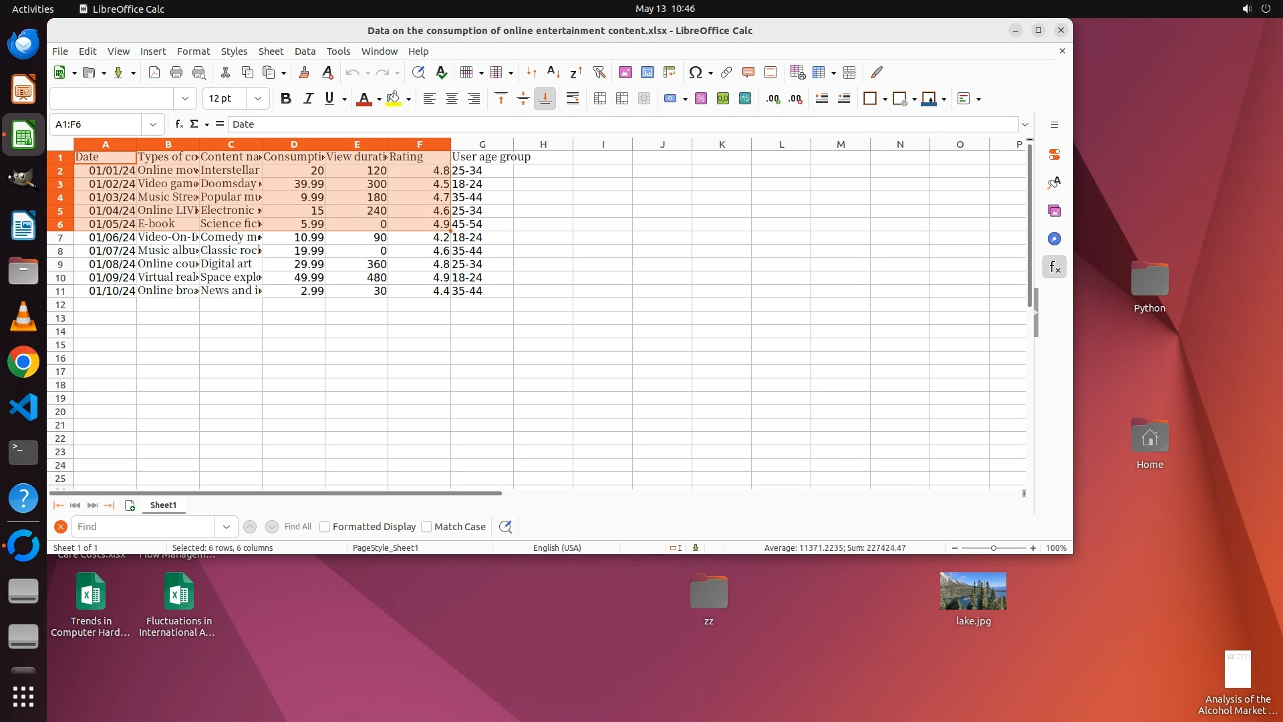The height and width of the screenshot is (722, 1283).
Task: Enable the Match Case checkbox
Action: pos(427,527)
